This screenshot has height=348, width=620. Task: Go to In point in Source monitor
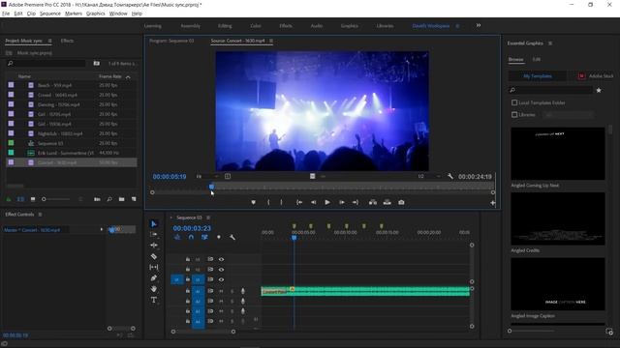click(299, 202)
